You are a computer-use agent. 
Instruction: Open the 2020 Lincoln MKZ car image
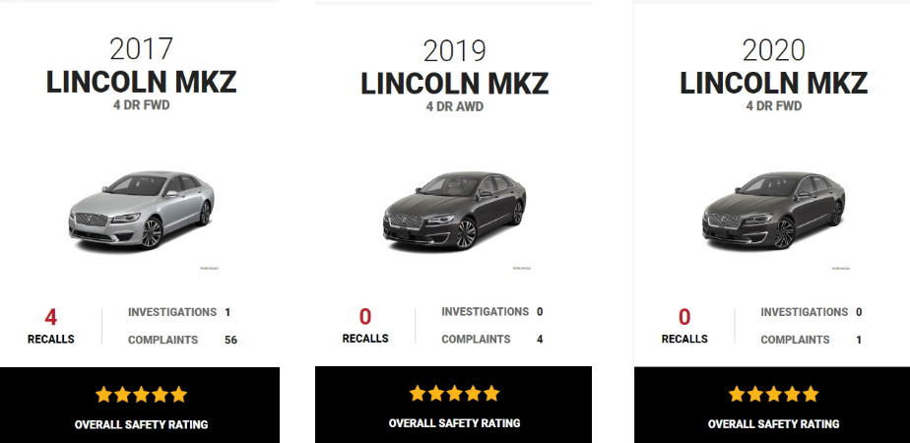774,211
